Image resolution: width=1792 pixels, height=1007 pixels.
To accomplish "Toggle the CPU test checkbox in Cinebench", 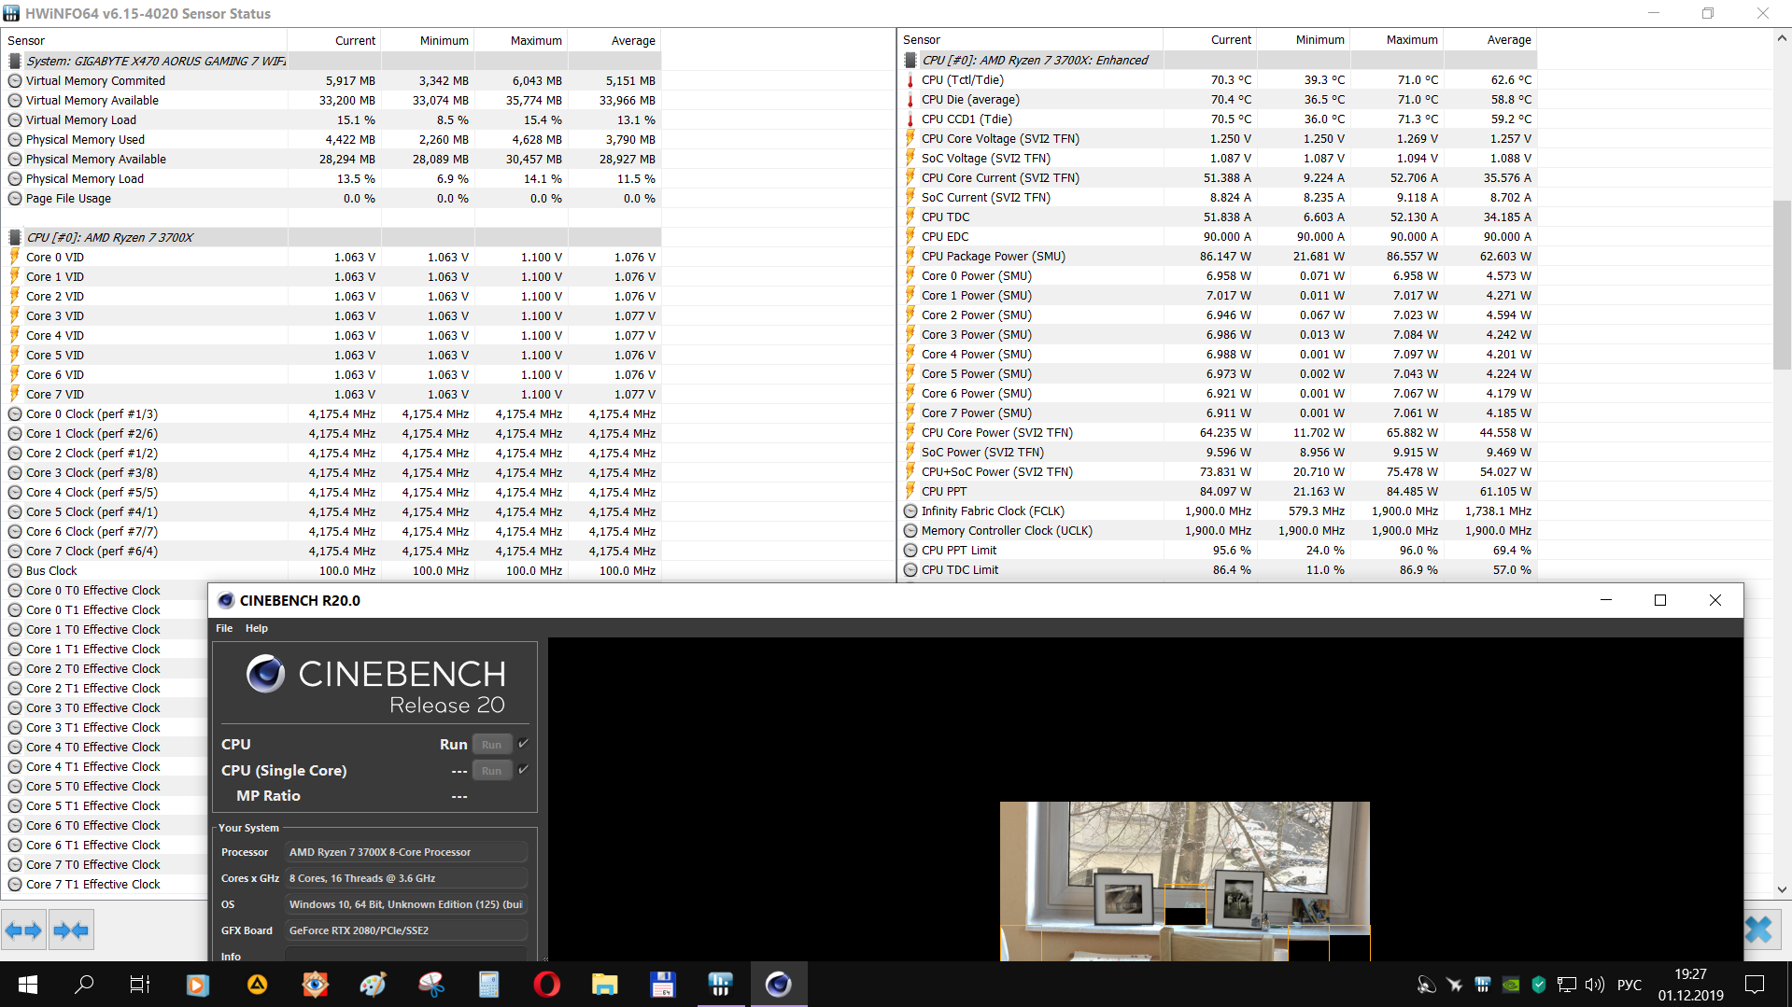I will pos(524,744).
